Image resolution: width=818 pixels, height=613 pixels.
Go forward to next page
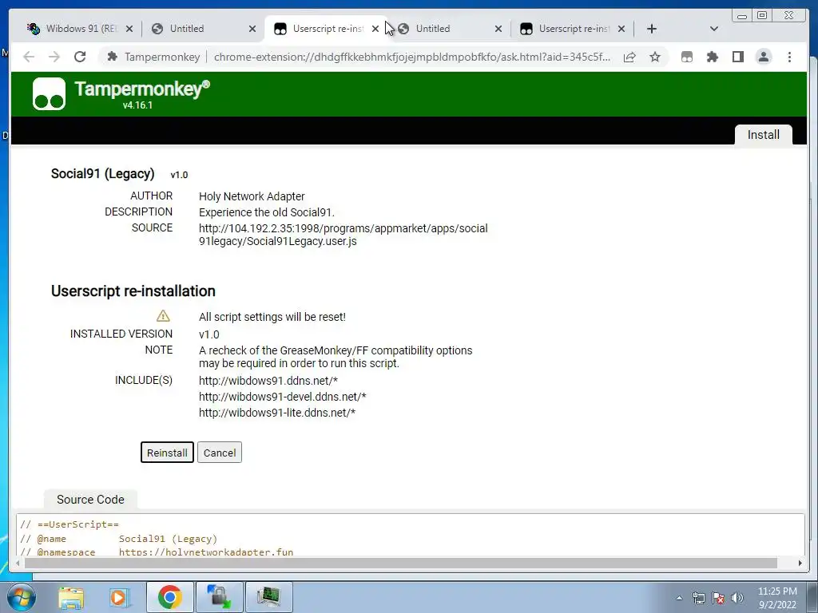[54, 57]
